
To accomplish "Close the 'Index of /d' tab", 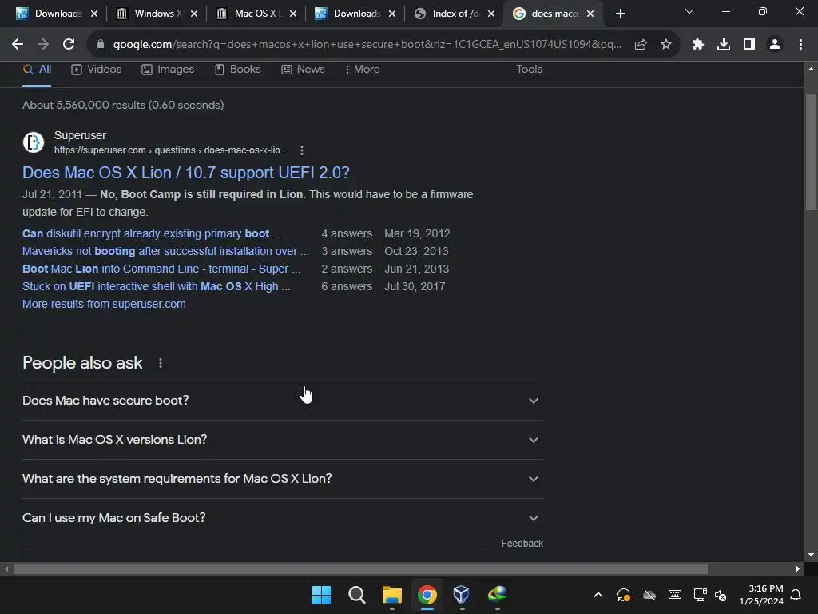I will [491, 14].
